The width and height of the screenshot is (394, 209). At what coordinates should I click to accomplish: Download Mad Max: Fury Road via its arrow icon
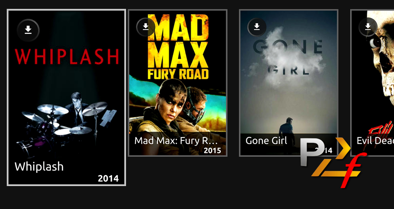coord(146,27)
